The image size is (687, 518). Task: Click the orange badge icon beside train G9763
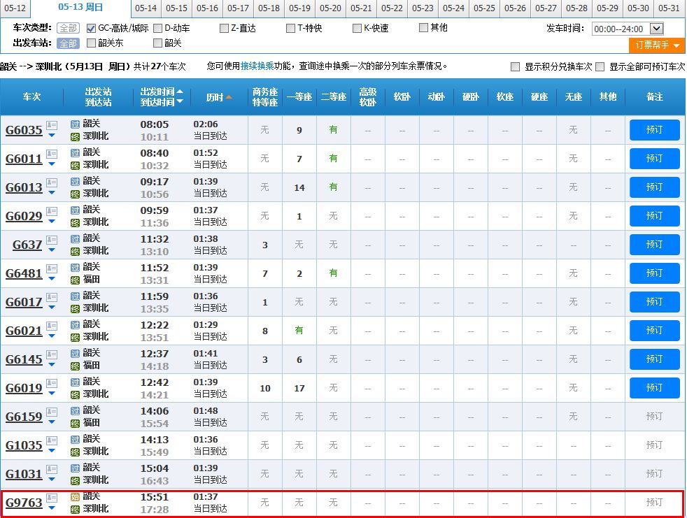[x=76, y=498]
